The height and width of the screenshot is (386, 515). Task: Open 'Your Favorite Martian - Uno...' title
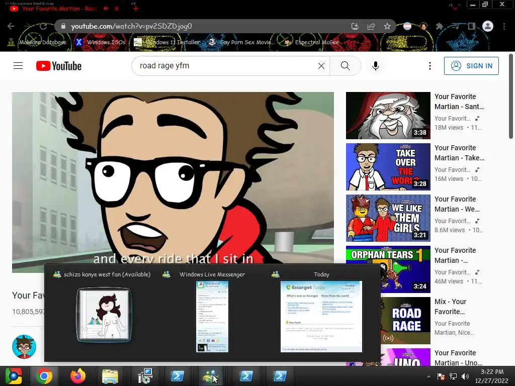pyautogui.click(x=458, y=358)
